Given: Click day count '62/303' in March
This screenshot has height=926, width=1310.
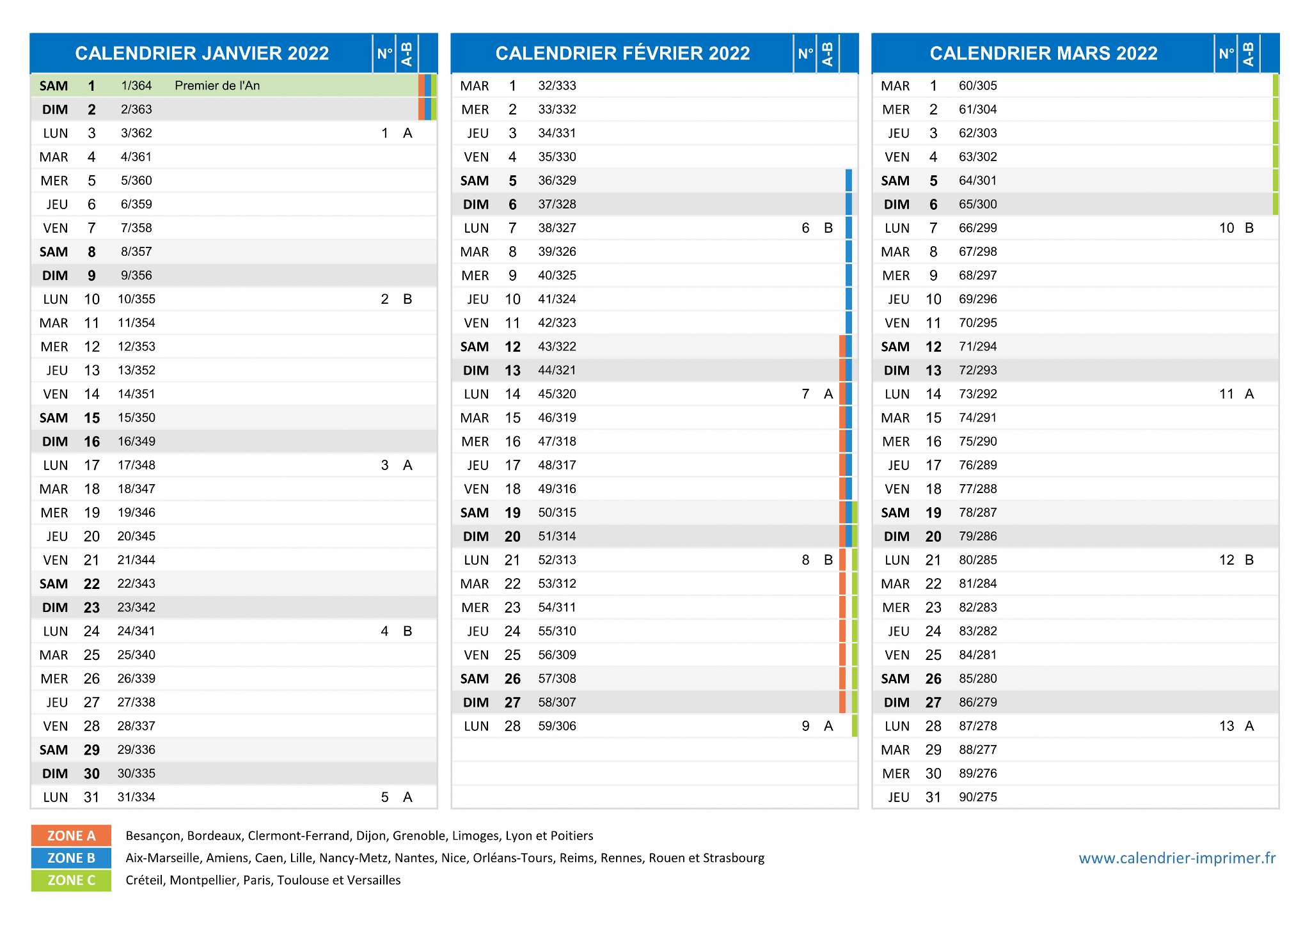Looking at the screenshot, I should (978, 133).
